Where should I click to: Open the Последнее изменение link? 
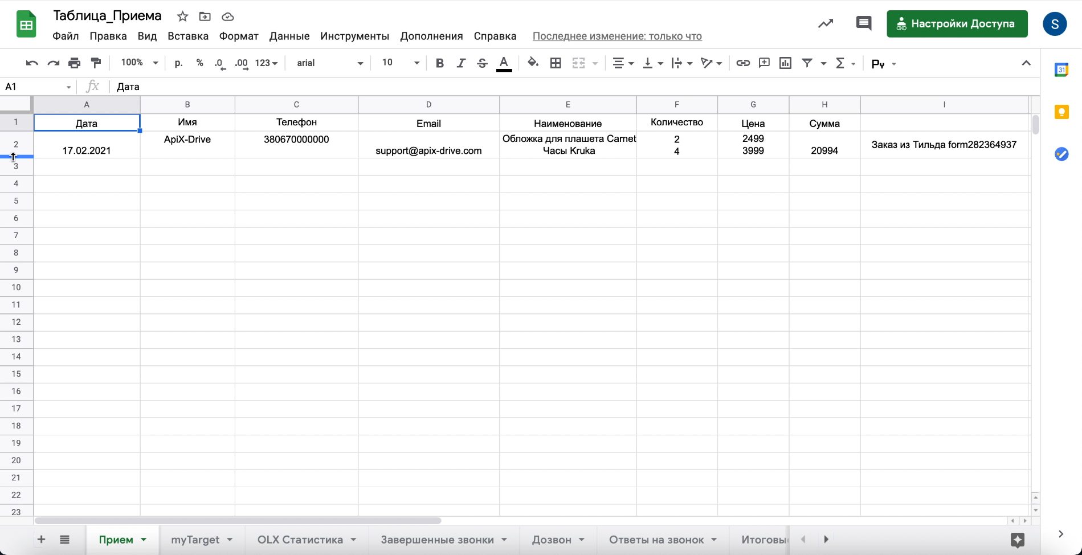(617, 36)
